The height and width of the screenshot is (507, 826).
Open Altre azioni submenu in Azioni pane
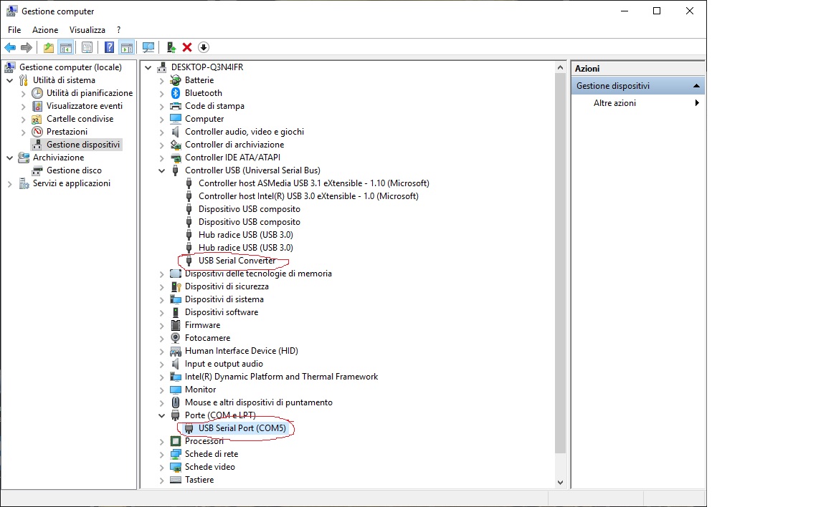614,103
